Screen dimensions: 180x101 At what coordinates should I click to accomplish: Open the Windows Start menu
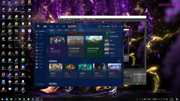tap(2, 99)
